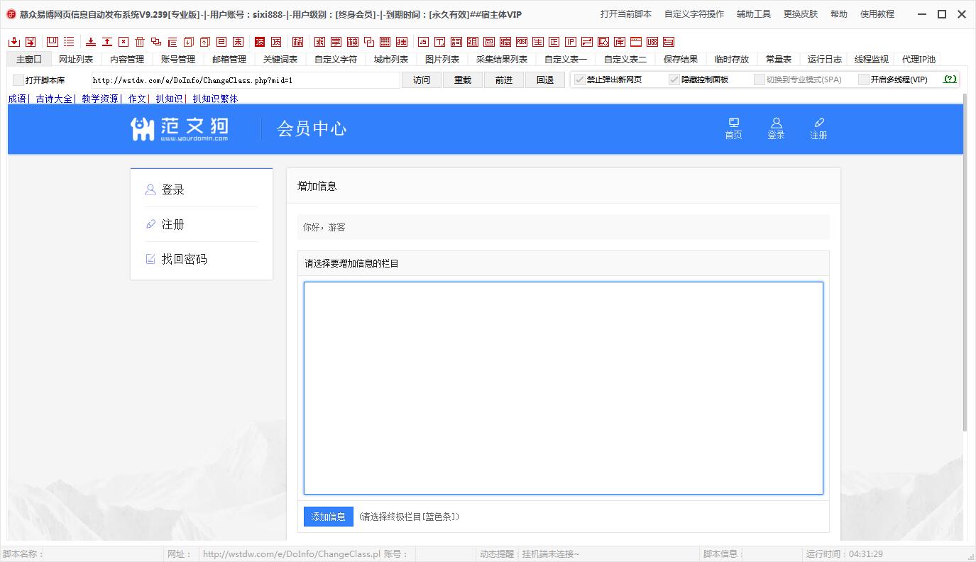Open 成语 bookmark link
976x562 pixels.
[x=17, y=99]
